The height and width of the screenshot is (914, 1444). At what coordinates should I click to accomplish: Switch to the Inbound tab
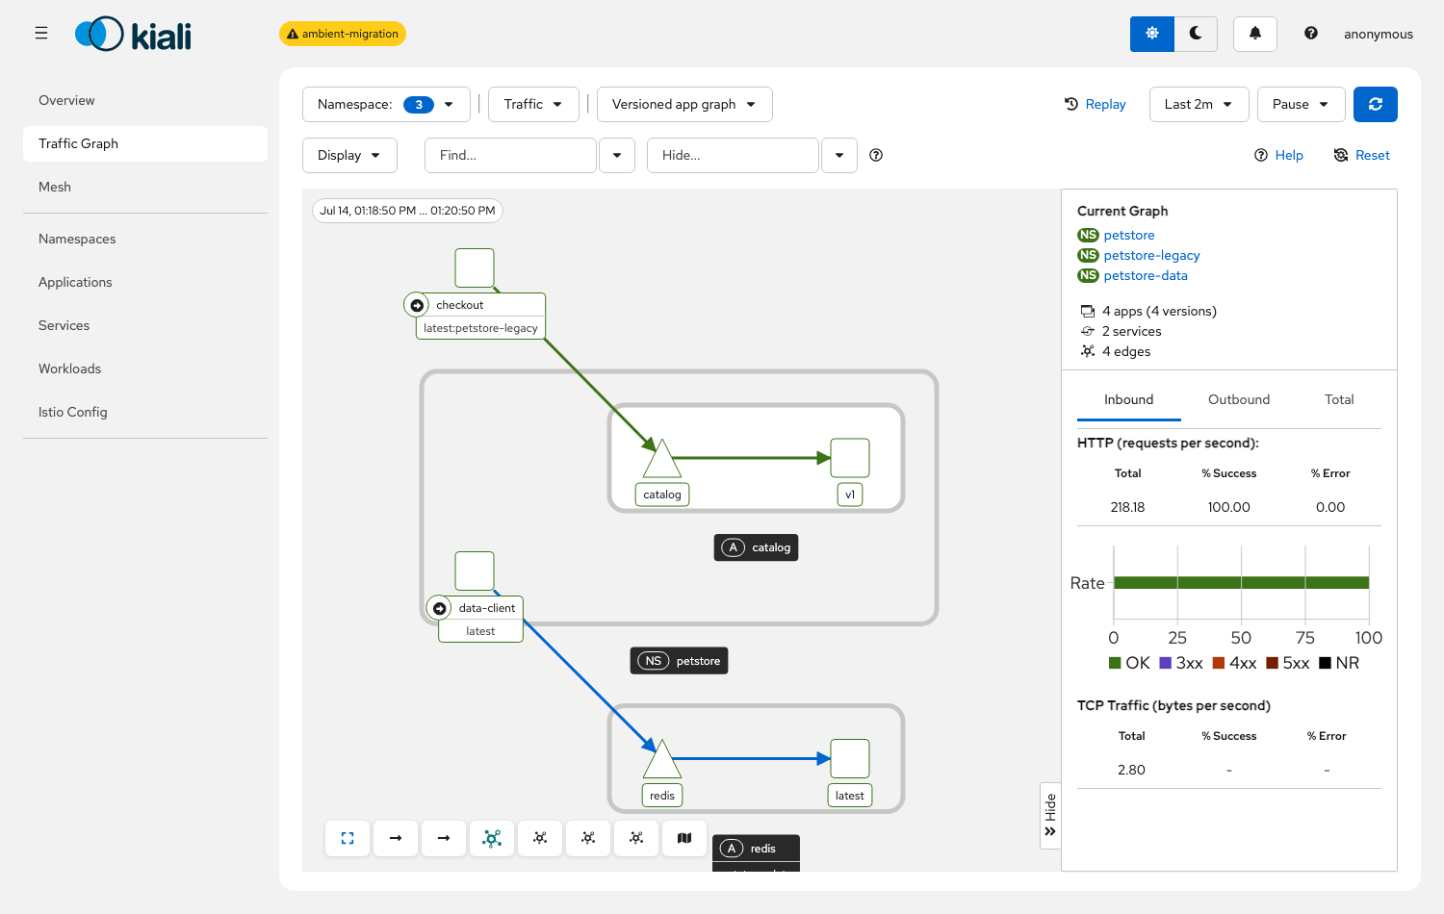(1128, 399)
